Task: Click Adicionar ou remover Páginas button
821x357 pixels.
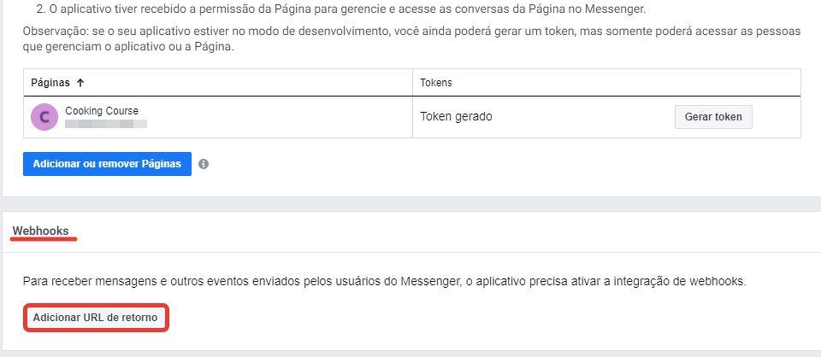Action: click(107, 164)
